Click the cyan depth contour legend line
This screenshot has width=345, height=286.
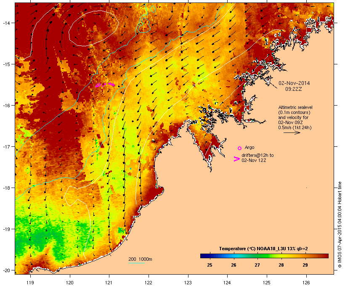pyautogui.click(x=137, y=263)
